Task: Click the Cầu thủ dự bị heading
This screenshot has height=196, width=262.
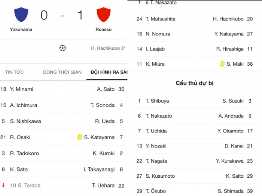Action: (x=195, y=83)
